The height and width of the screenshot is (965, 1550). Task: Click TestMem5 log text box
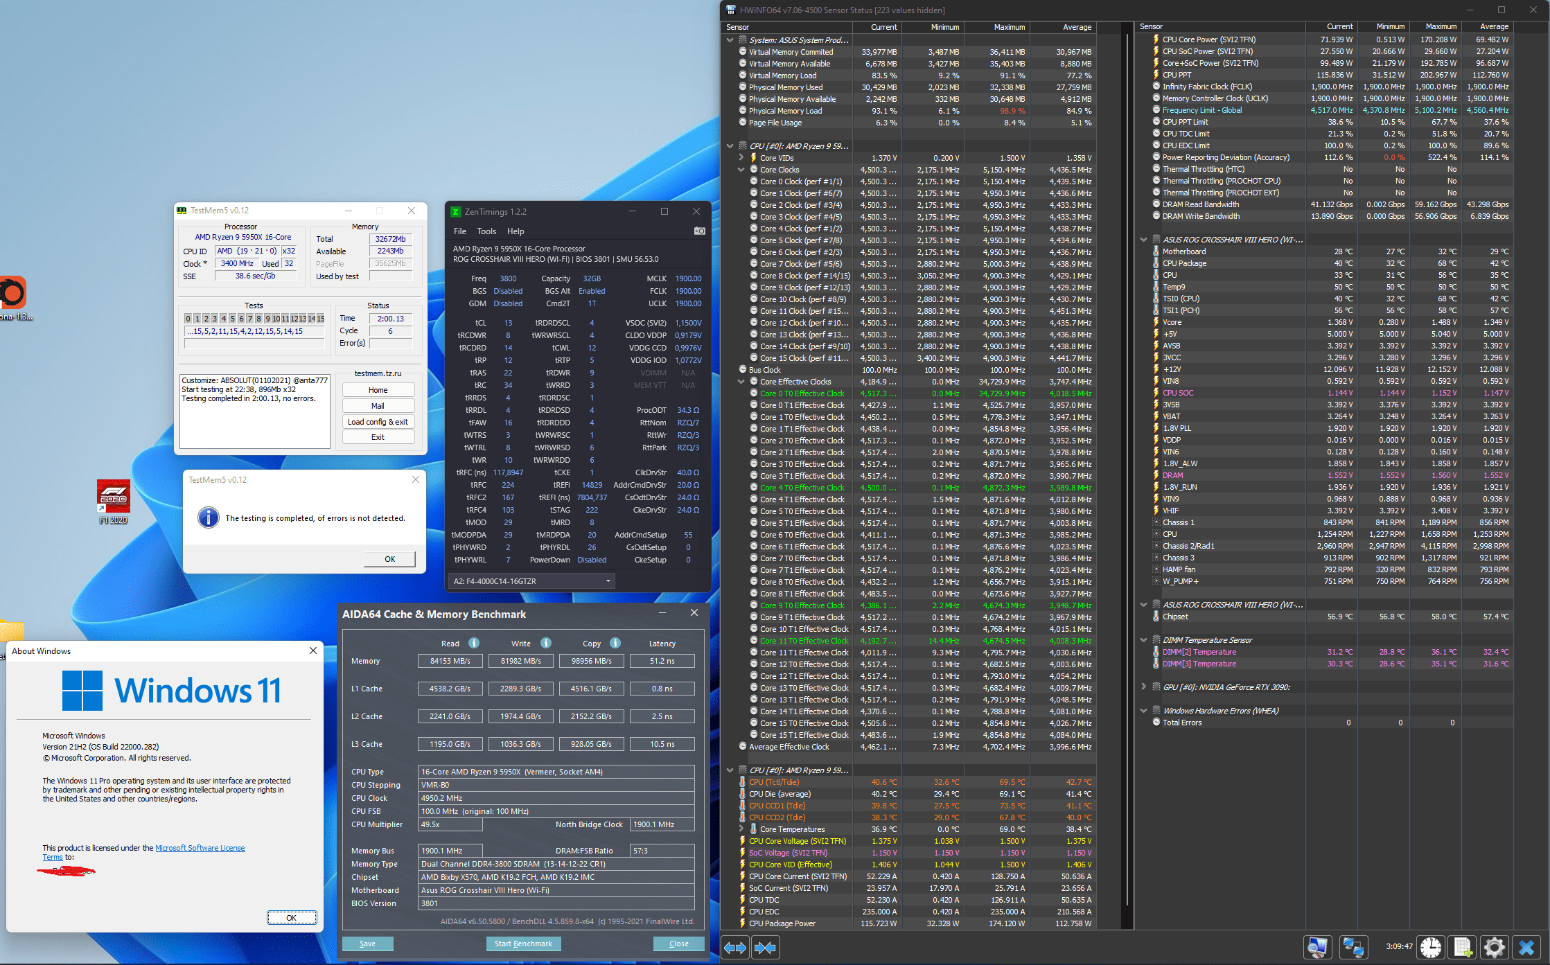click(255, 411)
